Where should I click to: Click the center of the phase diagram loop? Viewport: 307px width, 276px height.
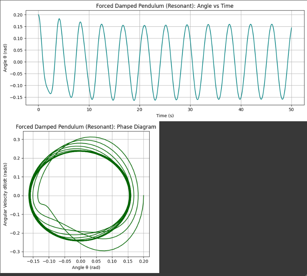81,195
